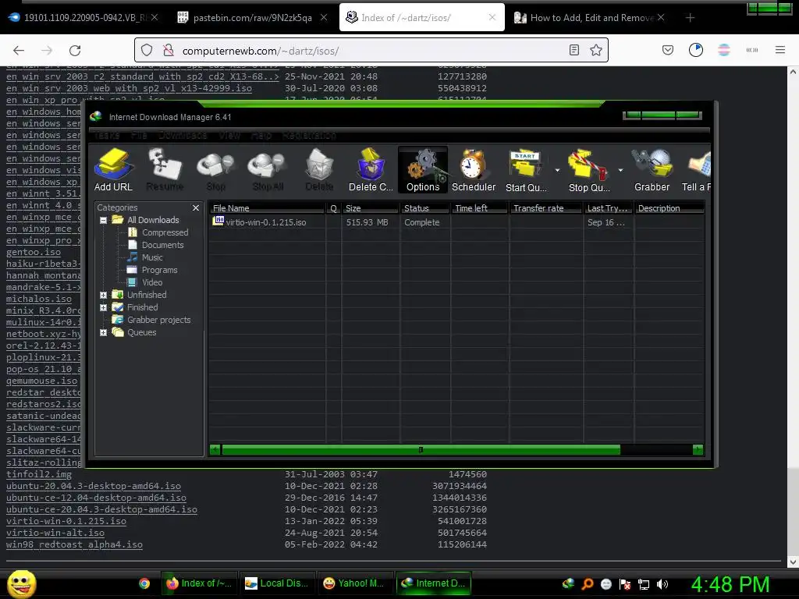
Task: Open a new browser tab
Action: [x=690, y=18]
